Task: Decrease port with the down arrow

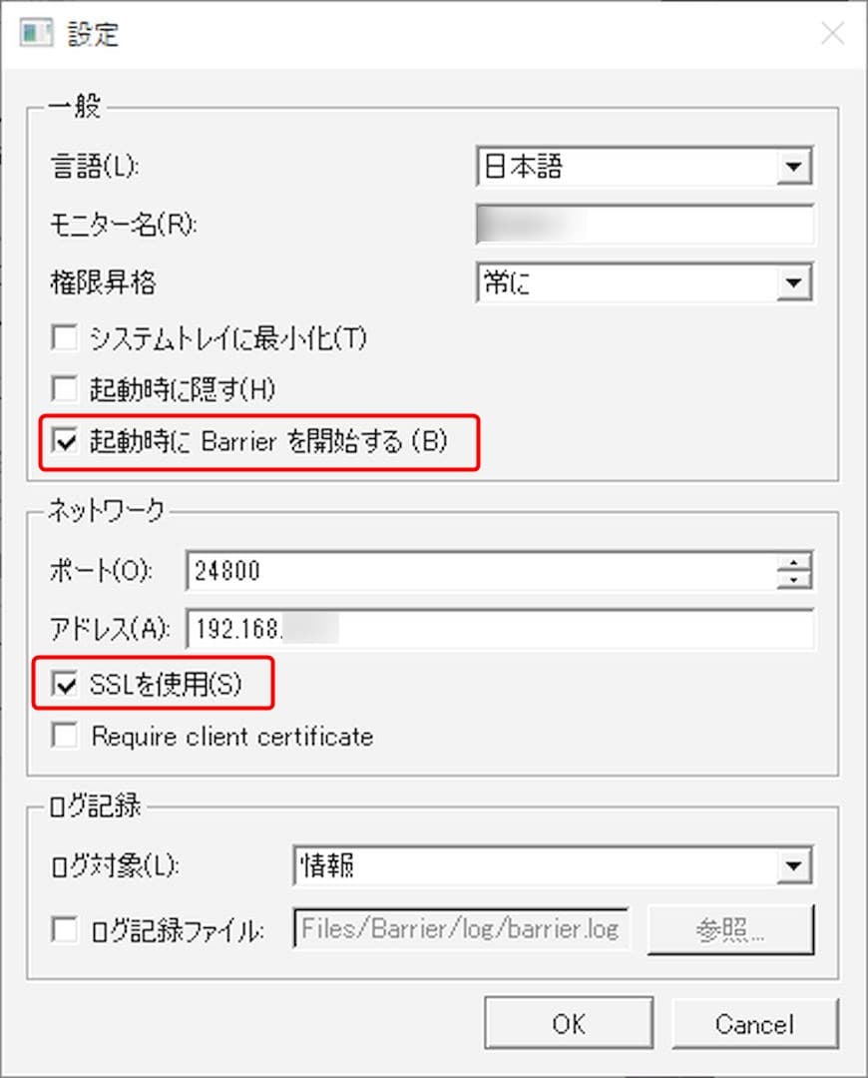Action: (x=794, y=580)
